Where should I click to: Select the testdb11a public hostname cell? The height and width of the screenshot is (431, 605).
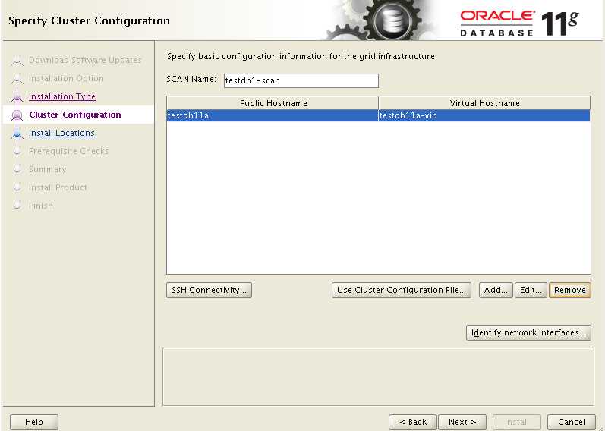[273, 115]
